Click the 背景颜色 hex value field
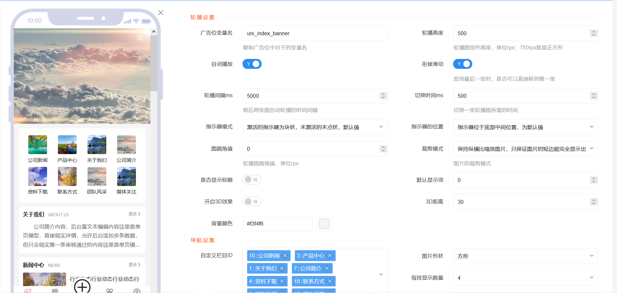Screen dimensions: 617x293 [277, 224]
